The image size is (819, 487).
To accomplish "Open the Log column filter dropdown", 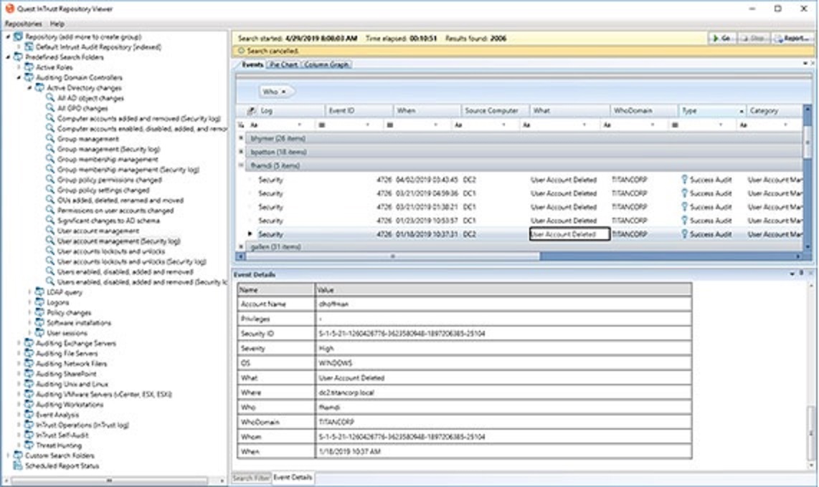I will click(x=299, y=125).
